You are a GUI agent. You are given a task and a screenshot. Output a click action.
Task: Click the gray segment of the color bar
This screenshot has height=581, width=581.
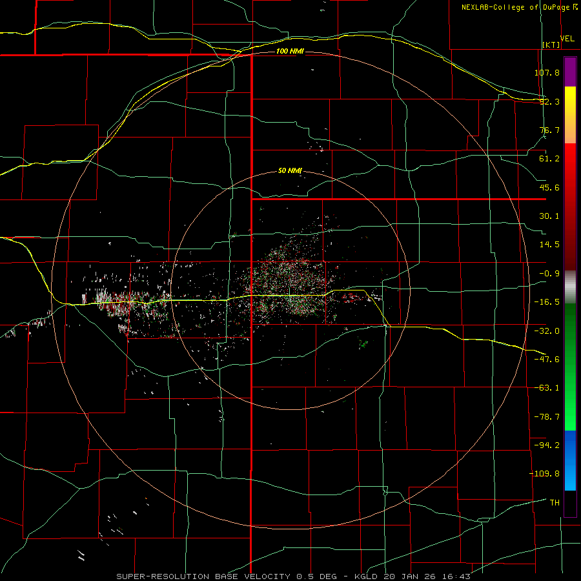[570, 287]
